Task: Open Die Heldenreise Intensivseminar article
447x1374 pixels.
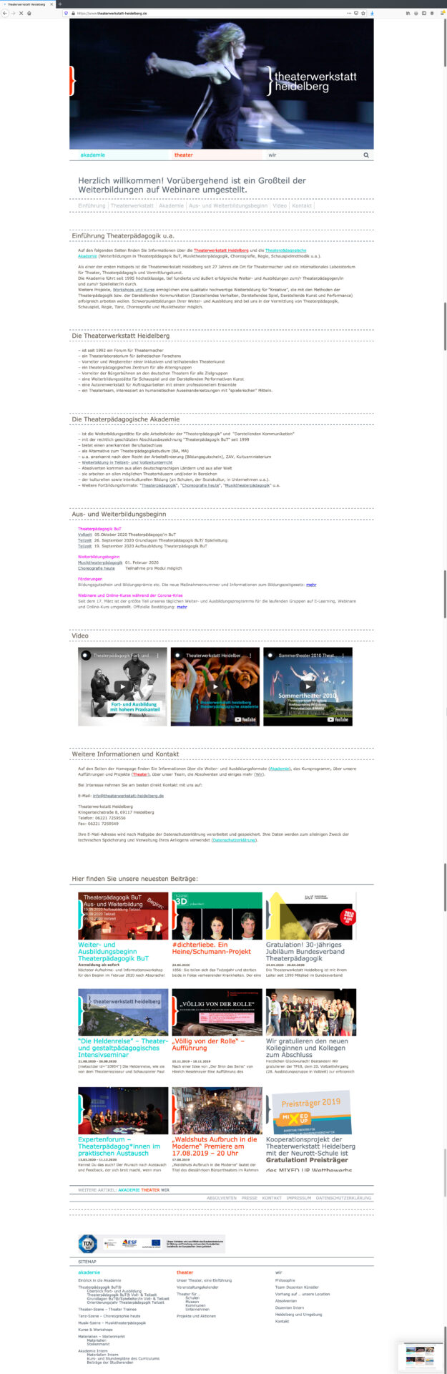Action: pos(123,1048)
